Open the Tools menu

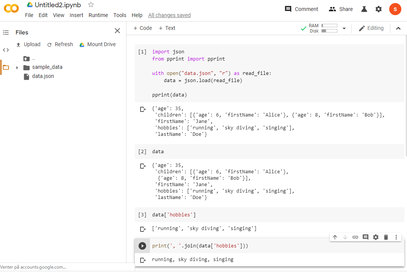pos(120,15)
